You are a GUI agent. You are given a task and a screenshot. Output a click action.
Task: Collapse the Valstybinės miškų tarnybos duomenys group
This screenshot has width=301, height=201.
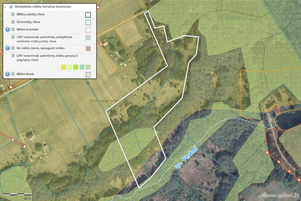[x=5, y=7]
